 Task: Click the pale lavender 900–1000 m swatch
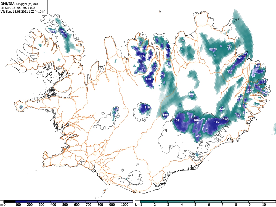115,201
